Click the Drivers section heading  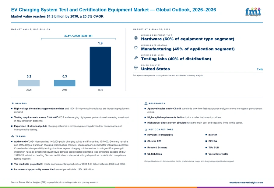21,104
